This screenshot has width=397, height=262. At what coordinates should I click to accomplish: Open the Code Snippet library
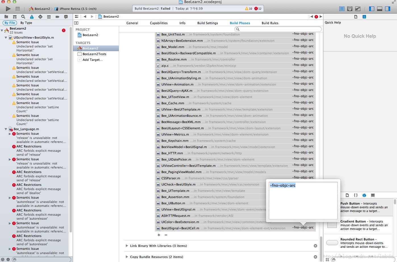(x=356, y=195)
